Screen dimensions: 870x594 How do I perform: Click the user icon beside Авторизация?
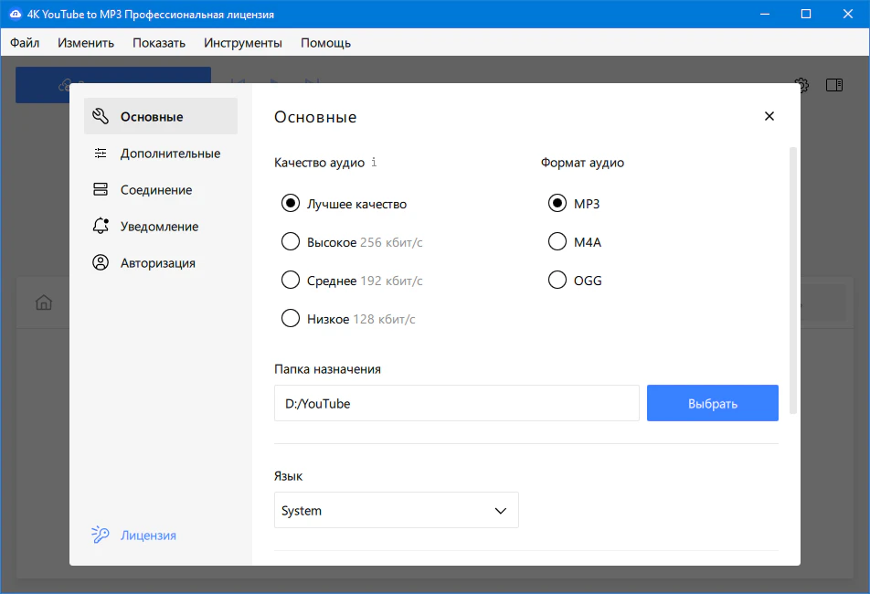[101, 263]
